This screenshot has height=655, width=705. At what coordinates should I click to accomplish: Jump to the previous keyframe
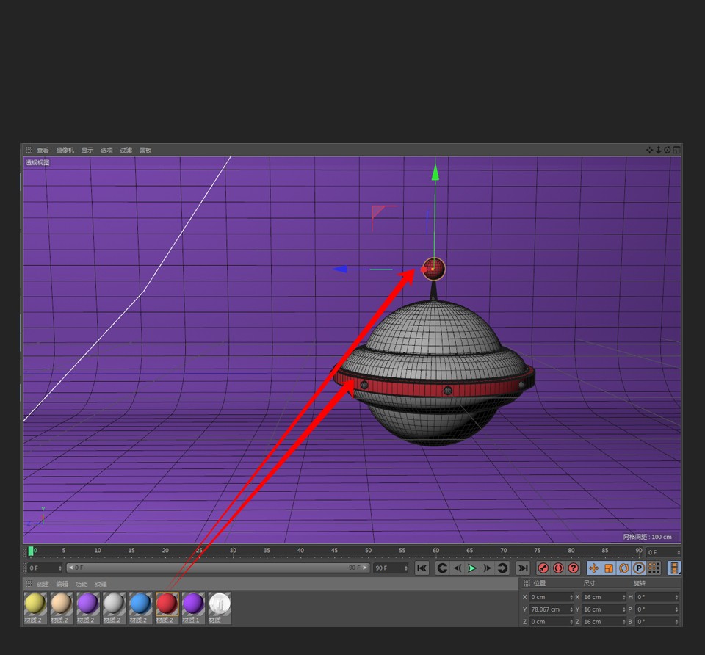pyautogui.click(x=442, y=568)
